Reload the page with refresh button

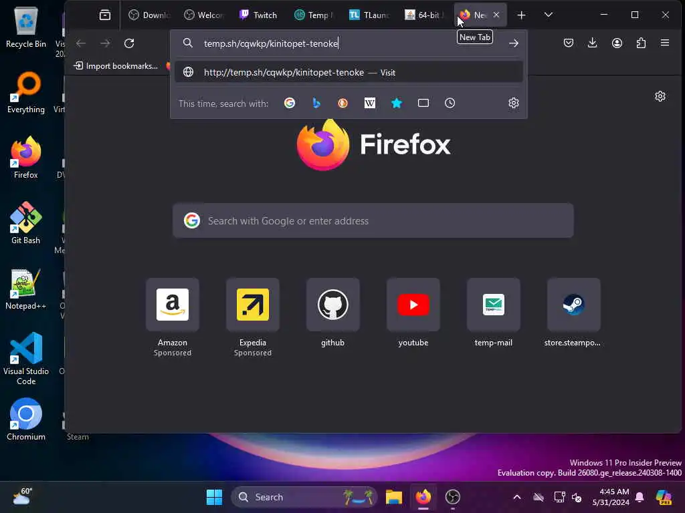(129, 43)
